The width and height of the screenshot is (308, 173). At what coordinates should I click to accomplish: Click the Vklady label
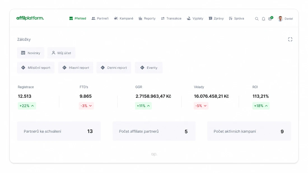coord(199,87)
